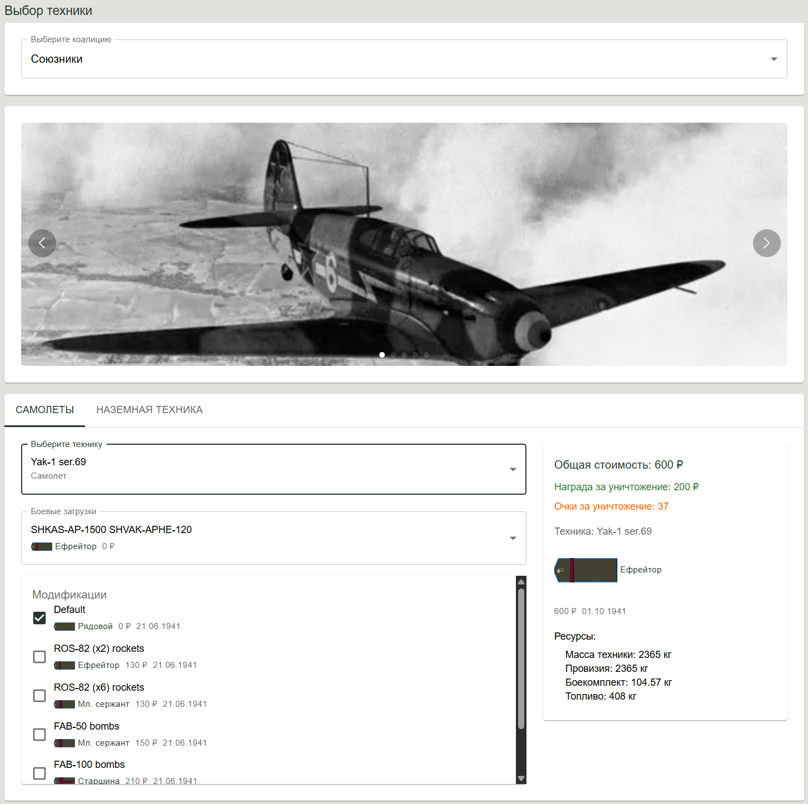The width and height of the screenshot is (808, 804).
Task: Click the Техника: Yak-1 ser.69 line
Action: pyautogui.click(x=603, y=531)
